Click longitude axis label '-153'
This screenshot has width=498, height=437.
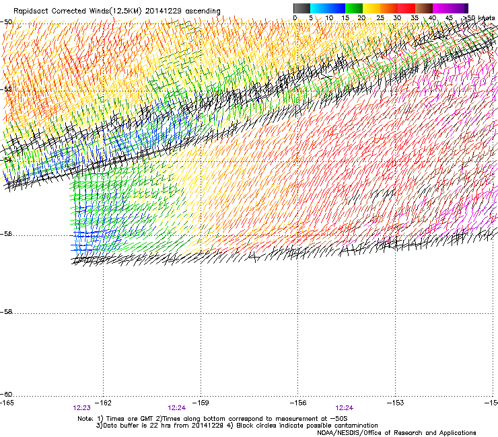click(396, 403)
